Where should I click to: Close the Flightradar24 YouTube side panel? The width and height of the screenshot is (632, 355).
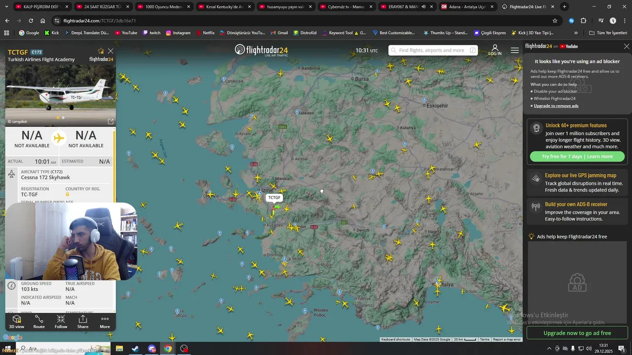627,46
